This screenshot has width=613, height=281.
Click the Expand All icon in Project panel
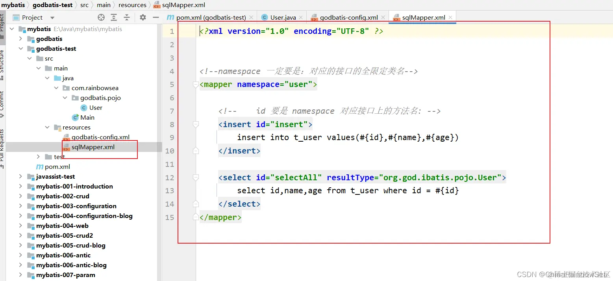(x=114, y=17)
